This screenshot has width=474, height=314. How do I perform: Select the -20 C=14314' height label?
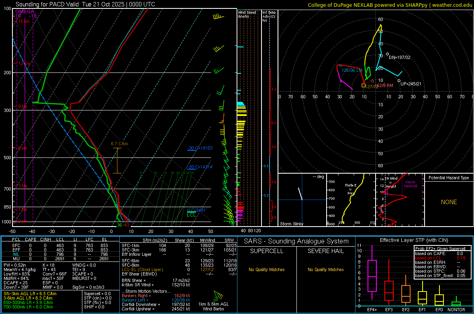[200, 167]
